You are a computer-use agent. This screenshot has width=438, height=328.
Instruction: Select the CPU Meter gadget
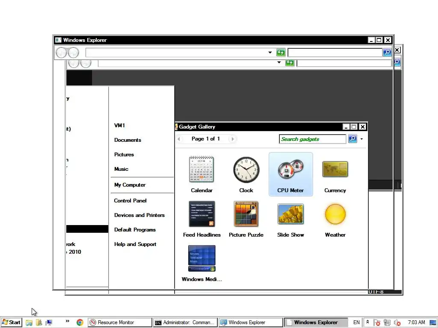point(290,174)
